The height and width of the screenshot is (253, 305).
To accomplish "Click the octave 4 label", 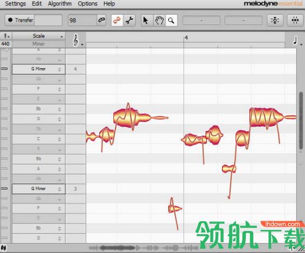I will 75,69.
